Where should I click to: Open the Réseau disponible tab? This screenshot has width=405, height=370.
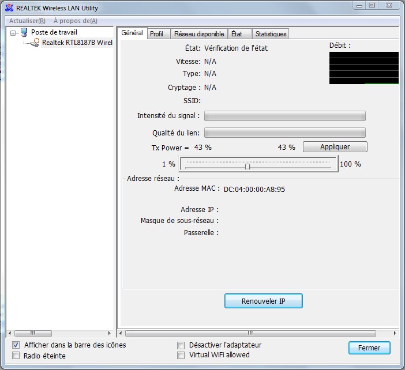point(199,34)
